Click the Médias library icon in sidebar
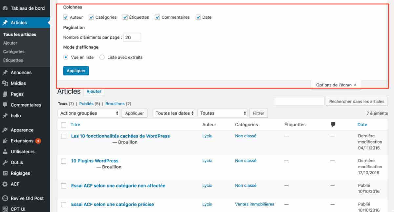 point(5,83)
